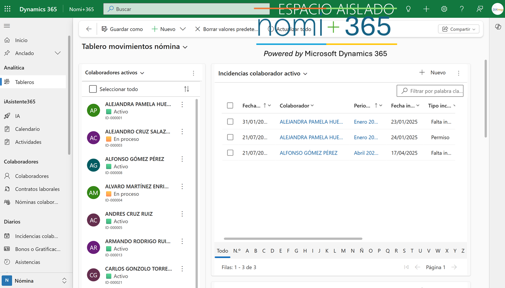Open the Colaboradores activos view dropdown
This screenshot has width=505, height=288.
(x=142, y=73)
